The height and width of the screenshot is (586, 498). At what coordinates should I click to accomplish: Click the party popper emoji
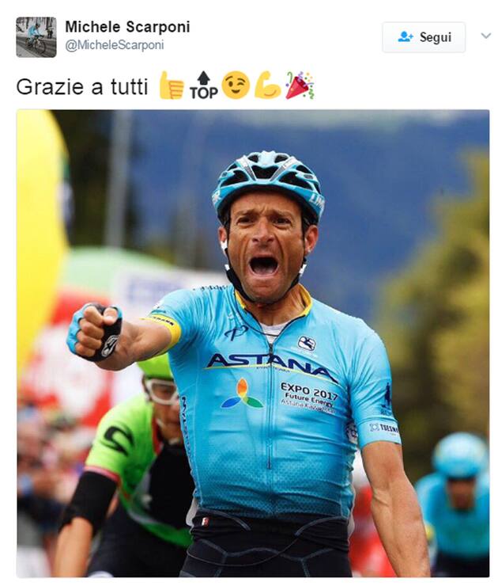[x=300, y=86]
